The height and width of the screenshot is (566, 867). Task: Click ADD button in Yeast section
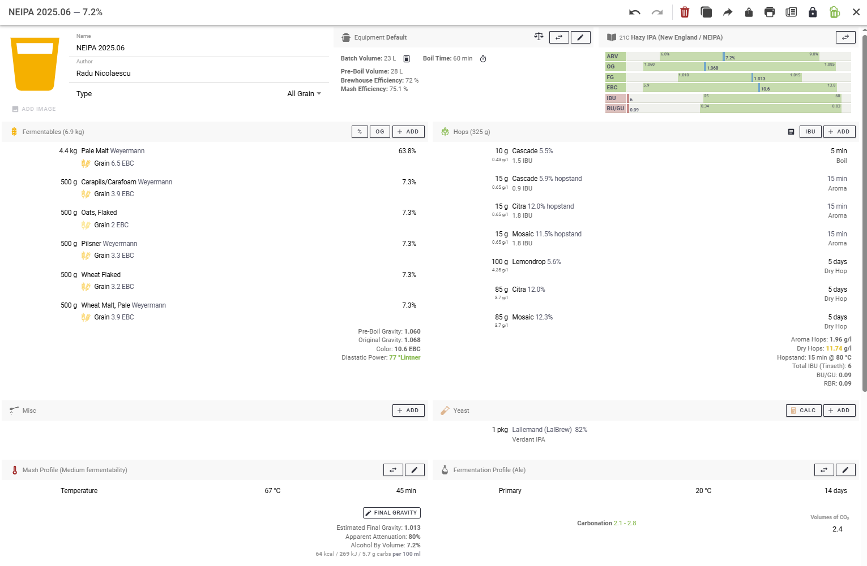839,411
